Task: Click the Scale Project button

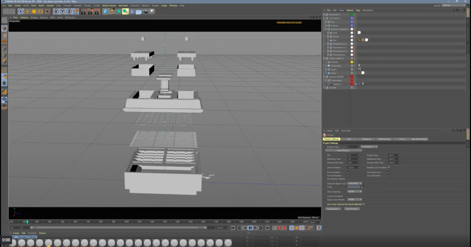Action: pyautogui.click(x=344, y=151)
